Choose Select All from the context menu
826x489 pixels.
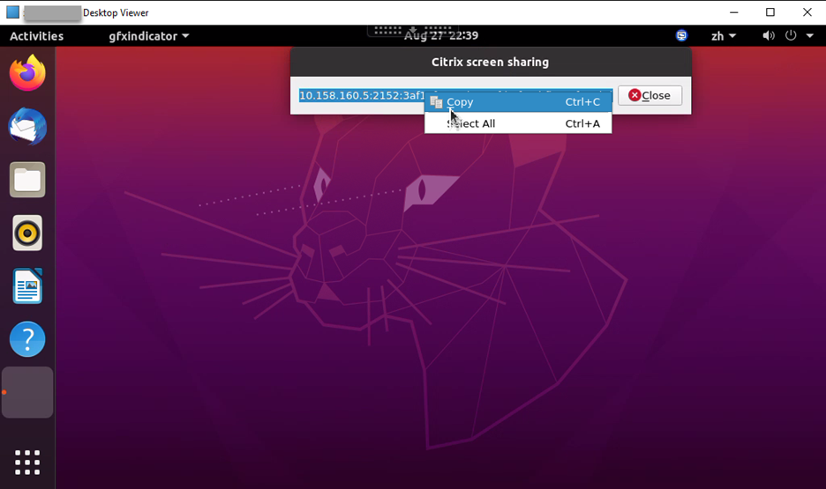pos(518,123)
